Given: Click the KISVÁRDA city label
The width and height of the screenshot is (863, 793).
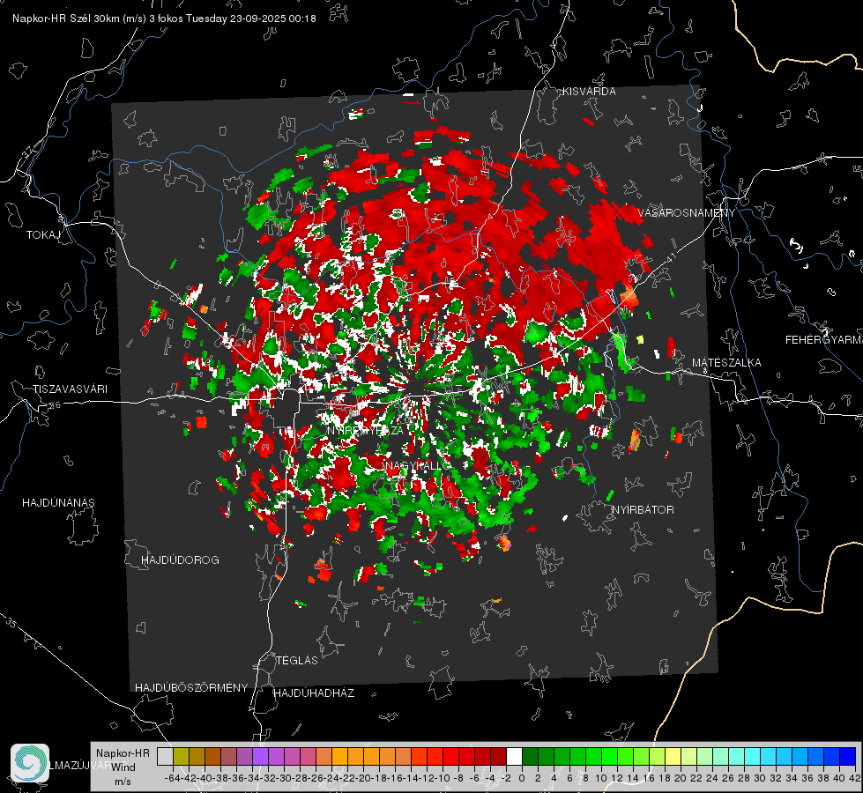Looking at the screenshot, I should tap(589, 92).
